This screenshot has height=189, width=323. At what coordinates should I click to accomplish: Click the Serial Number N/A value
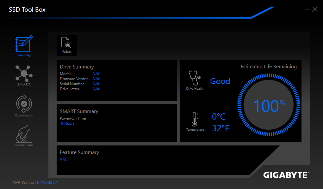96,84
